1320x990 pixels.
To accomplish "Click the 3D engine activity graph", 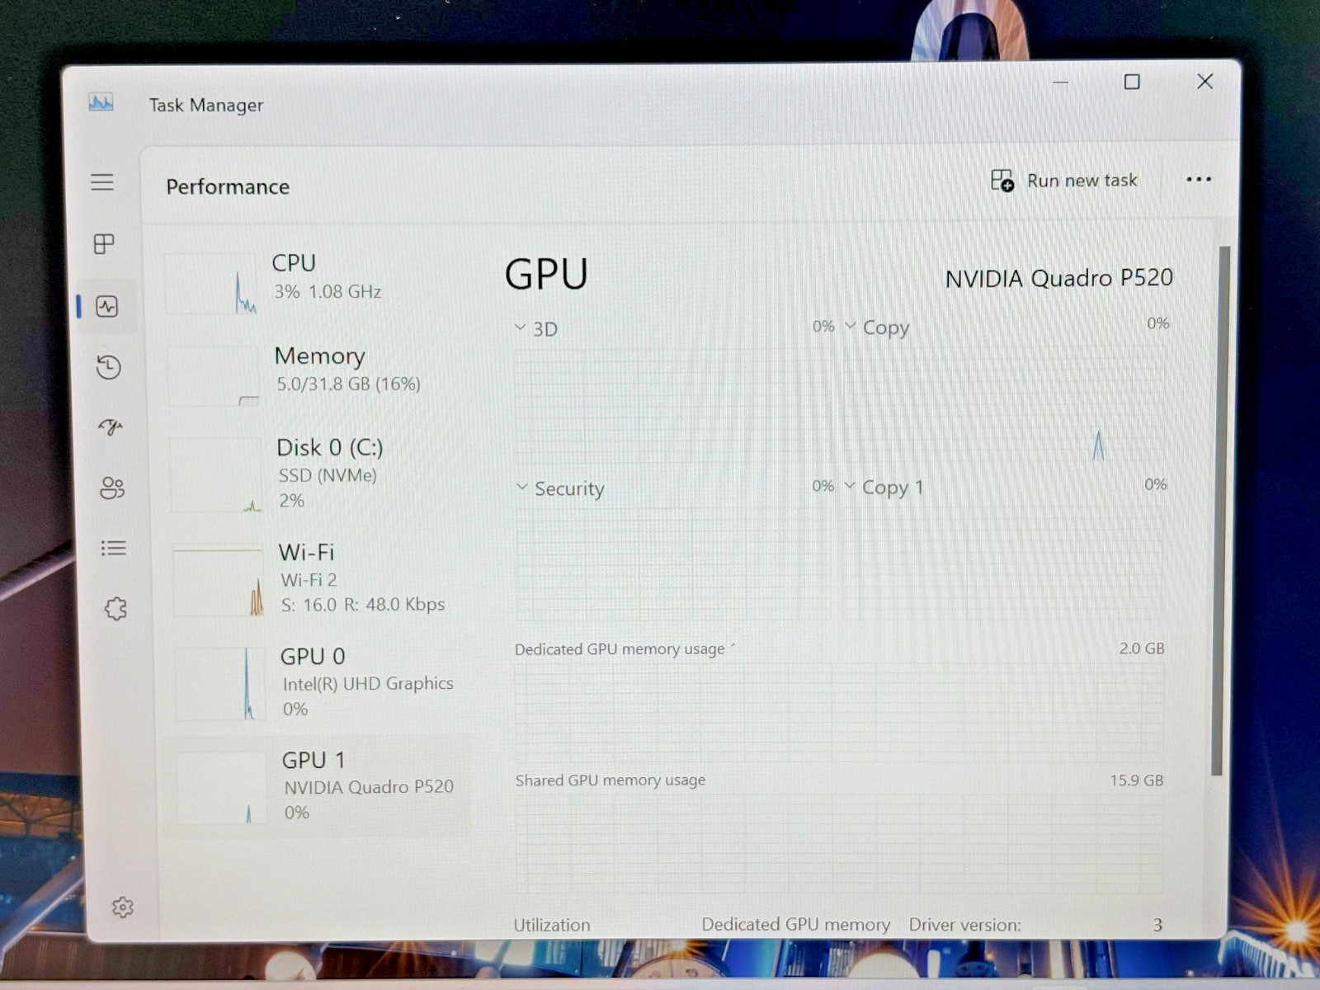I will coord(674,405).
